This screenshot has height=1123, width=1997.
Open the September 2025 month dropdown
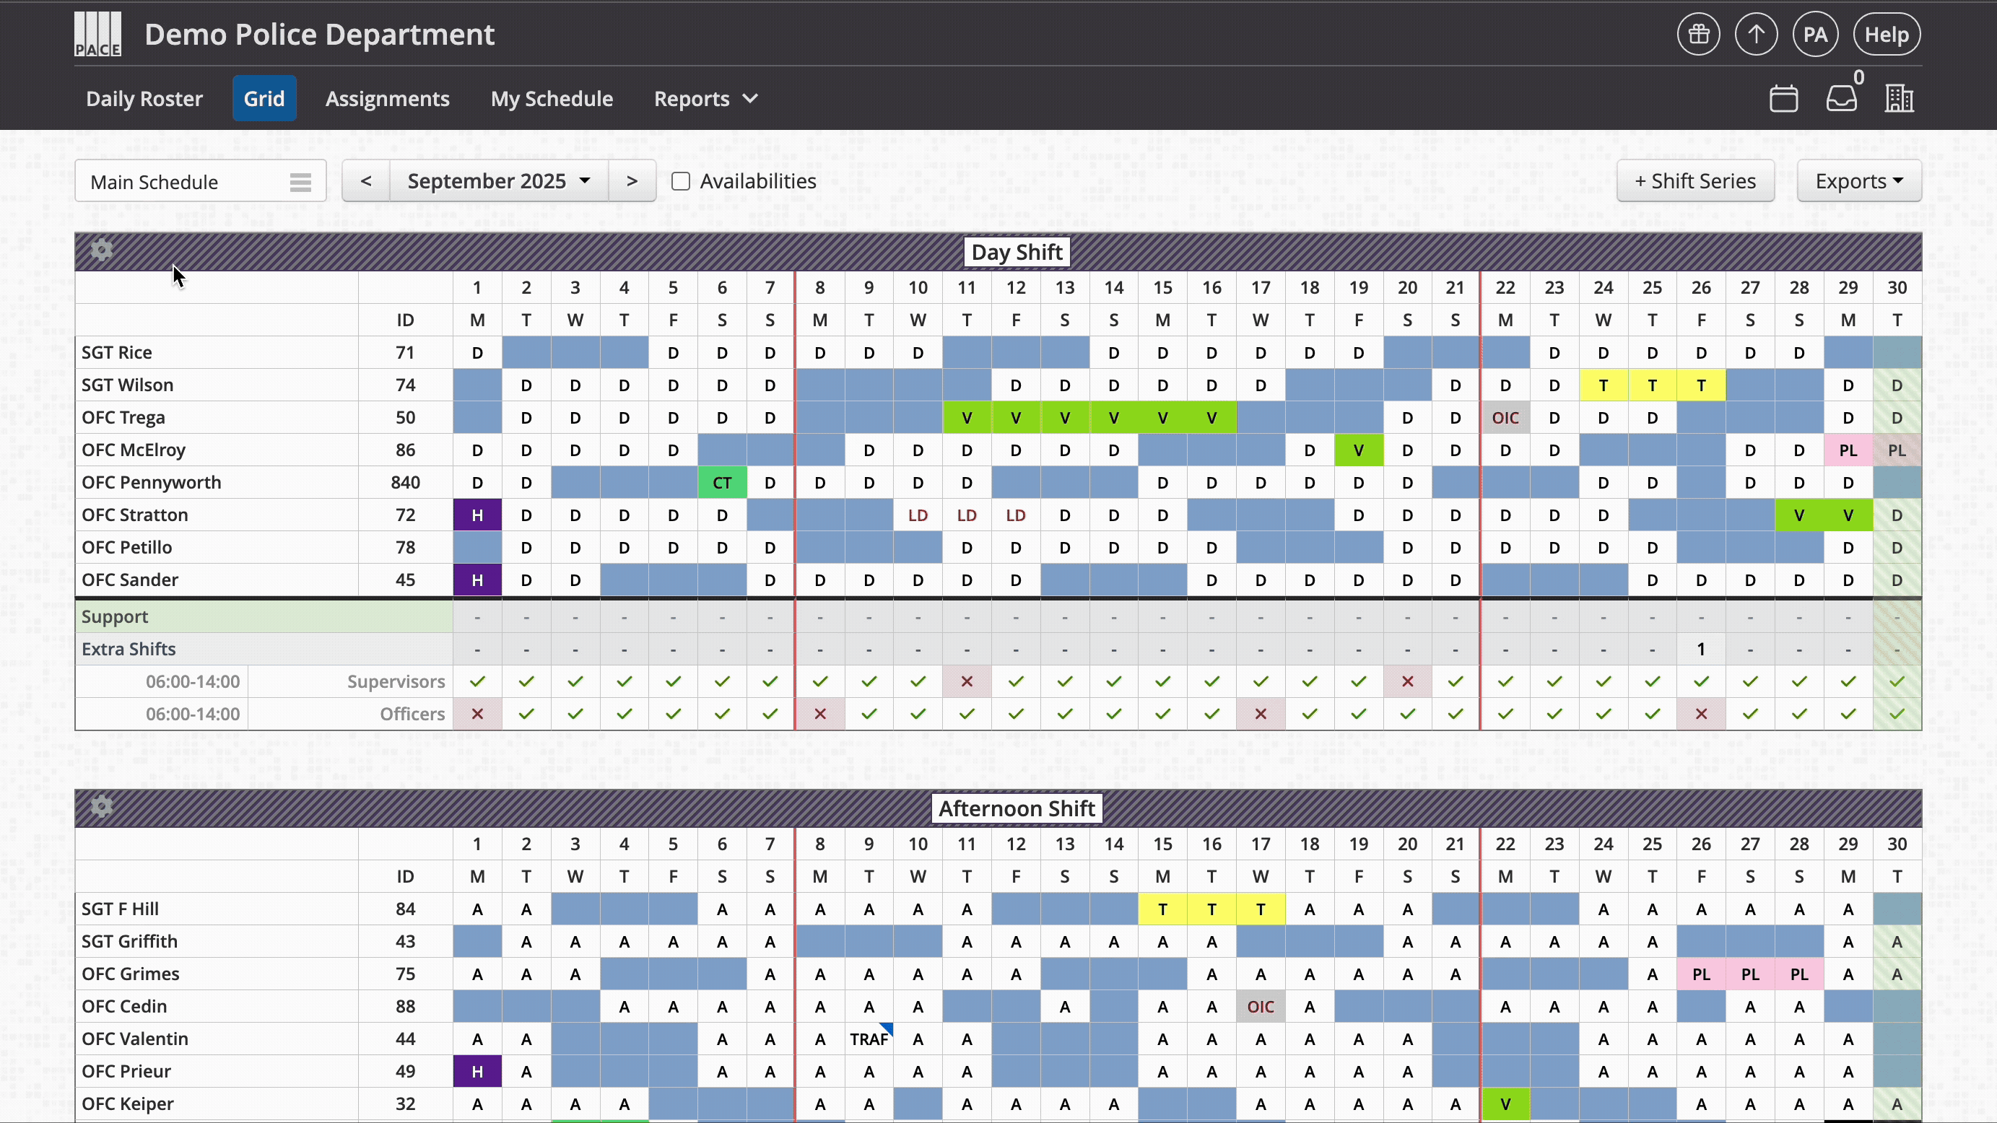498,181
